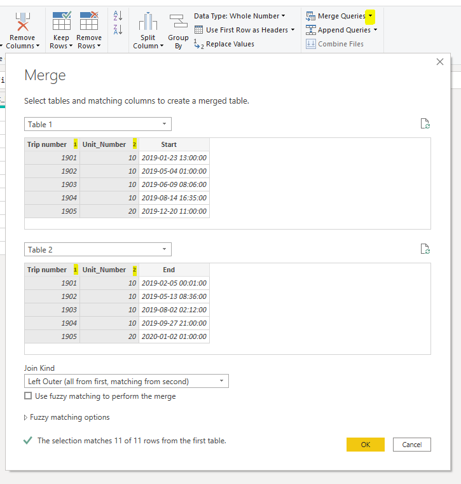This screenshot has width=461, height=484.
Task: Open the Merge Queries dropdown arrow
Action: (370, 16)
